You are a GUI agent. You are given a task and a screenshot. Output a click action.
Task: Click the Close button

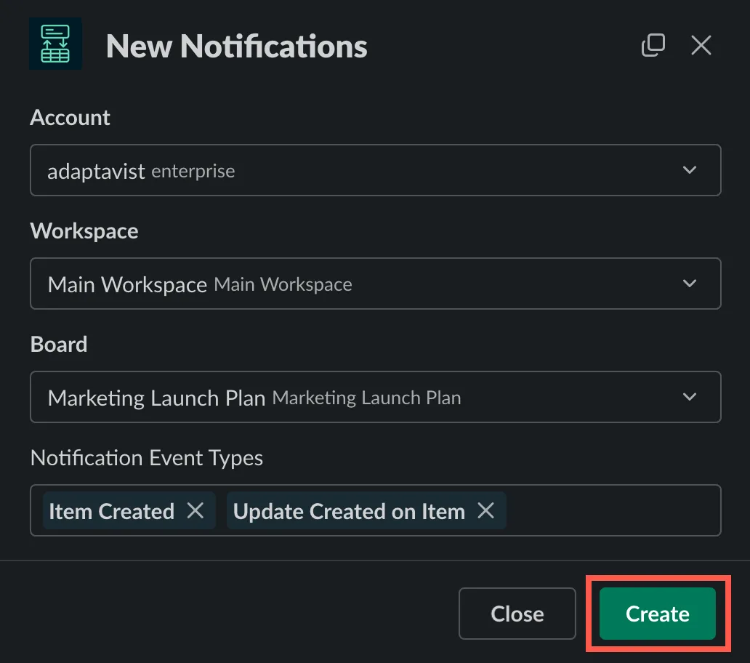[x=517, y=614]
